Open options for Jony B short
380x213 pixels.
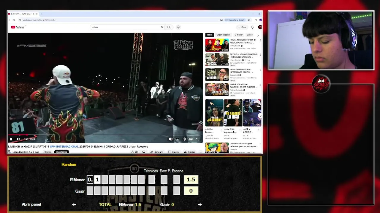pos(240,130)
